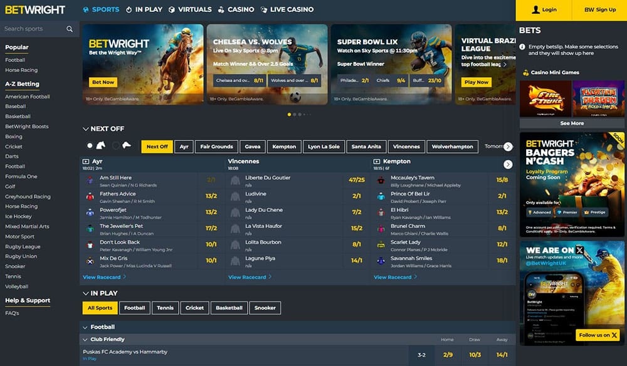Click the horse racing icon filter
This screenshot has width=627, height=366.
pyautogui.click(x=101, y=145)
